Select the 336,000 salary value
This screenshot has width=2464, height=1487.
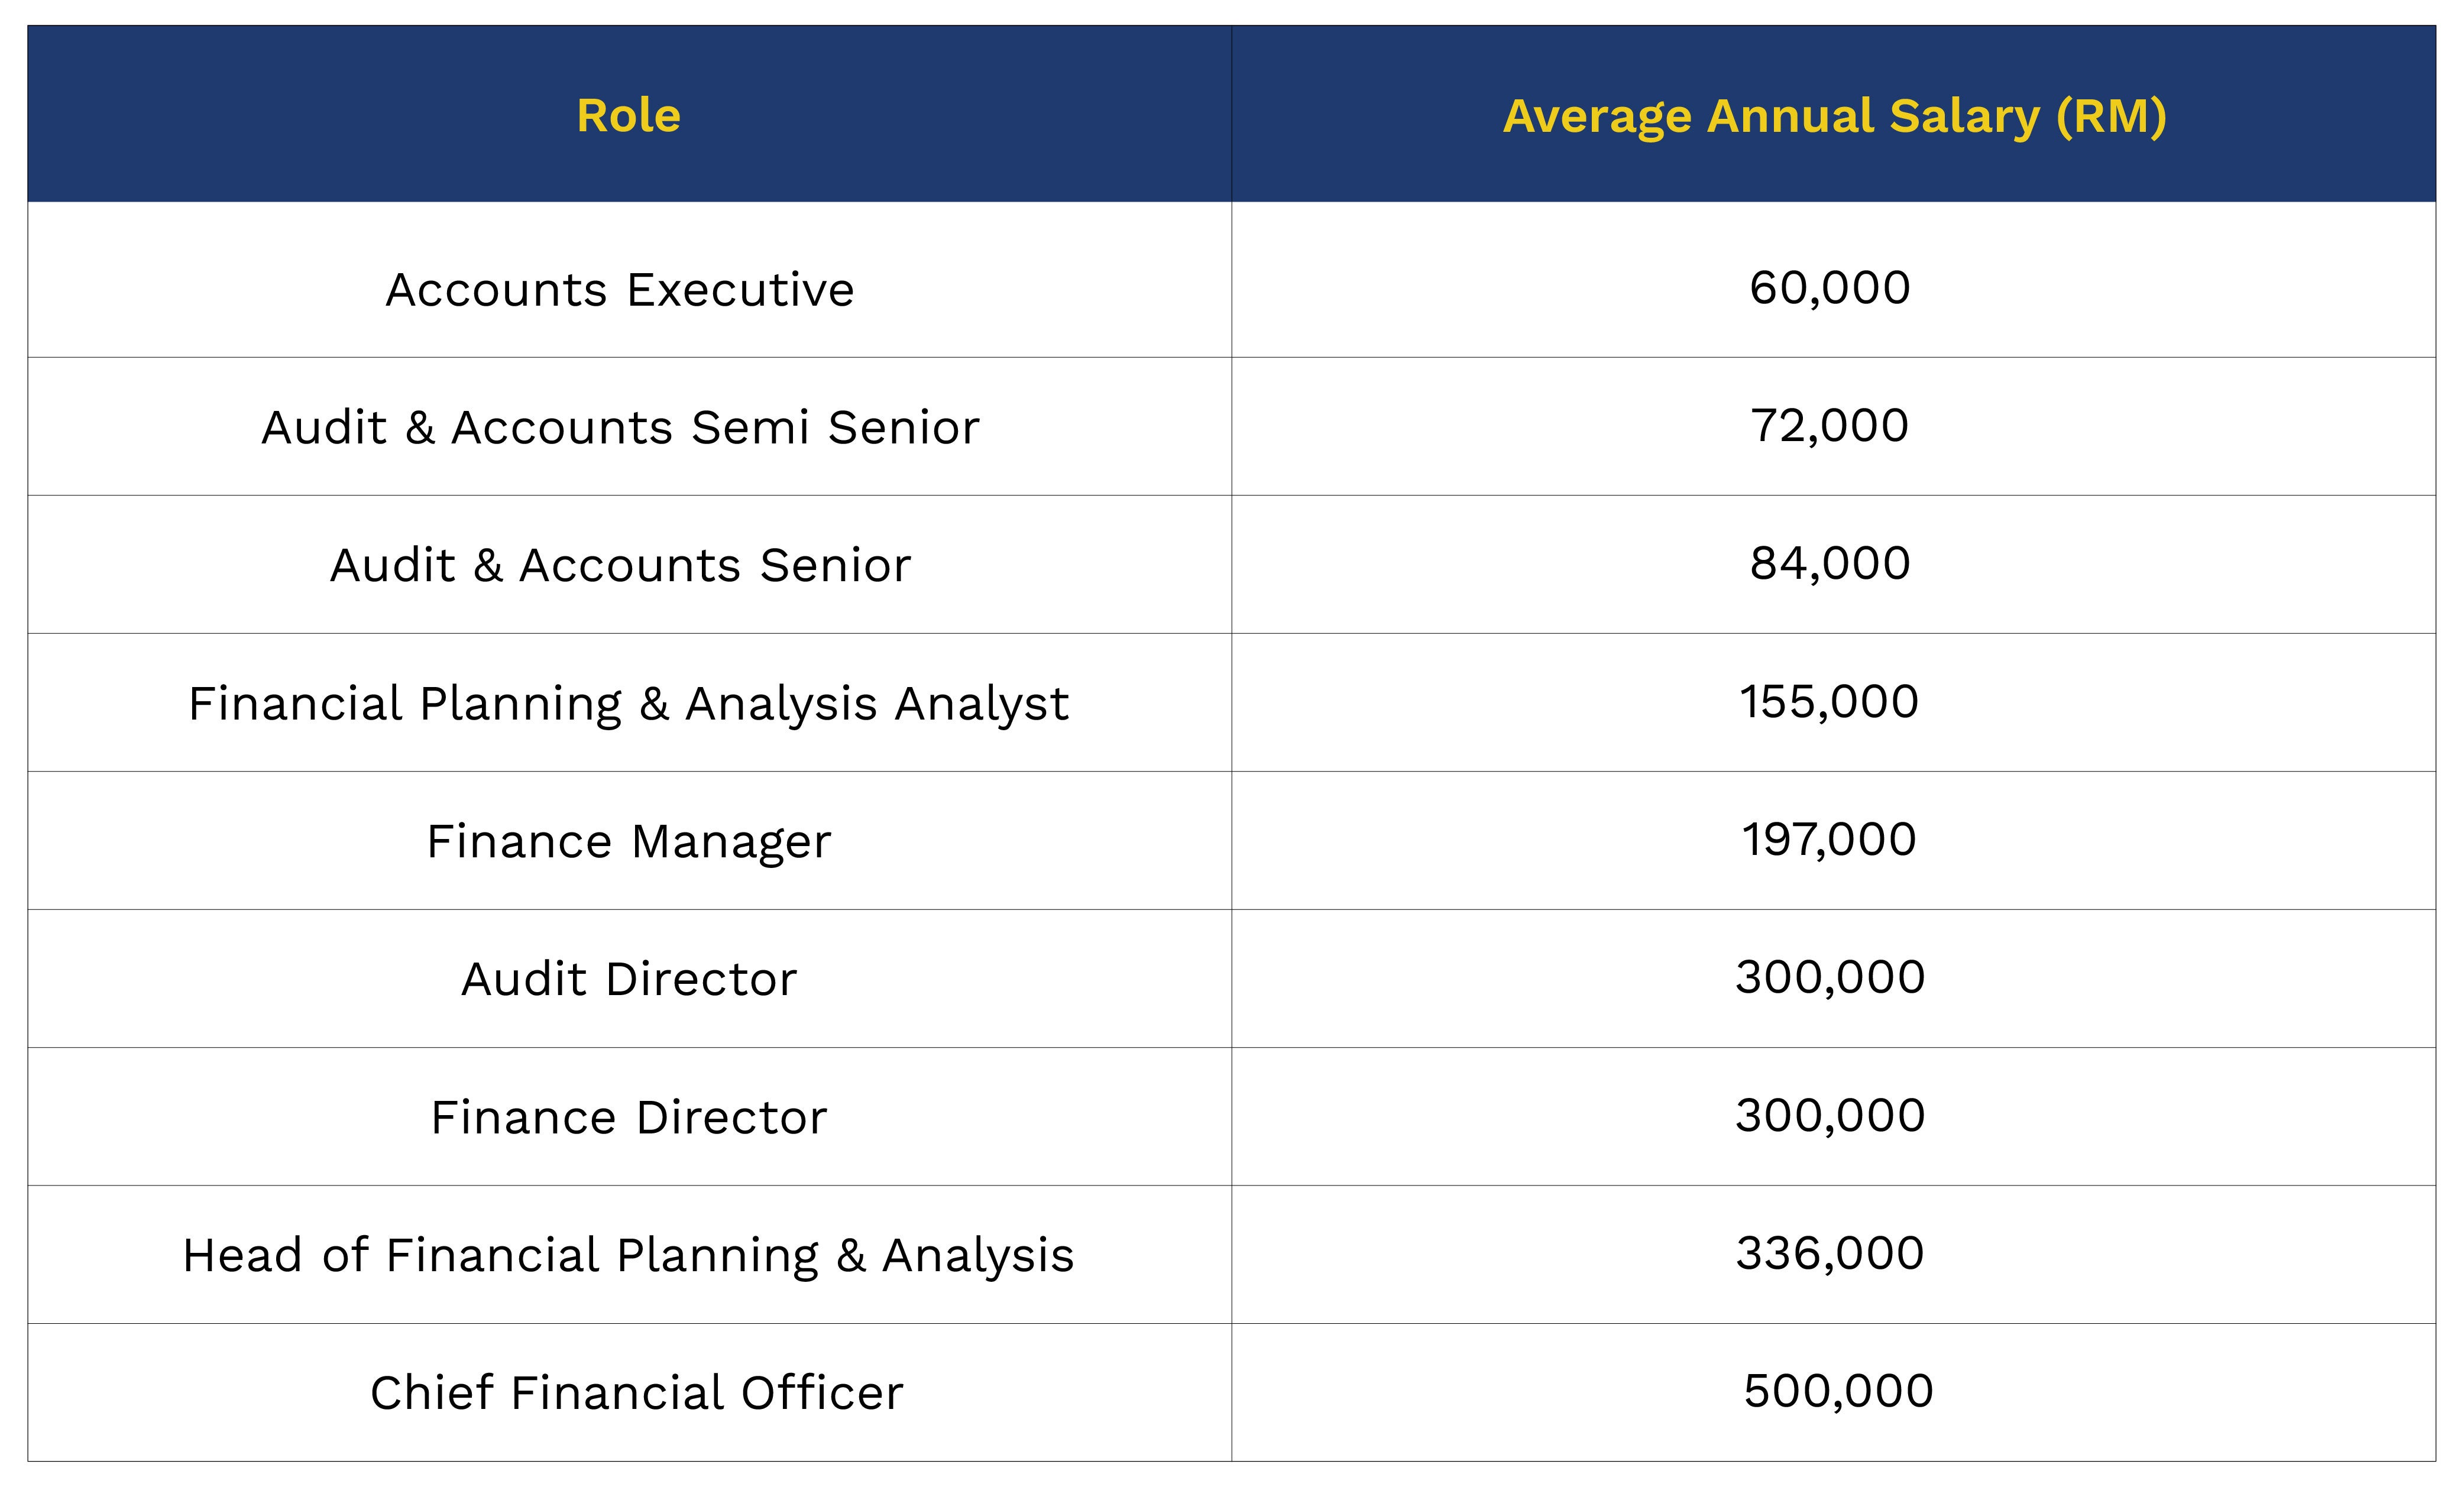coord(1830,1254)
